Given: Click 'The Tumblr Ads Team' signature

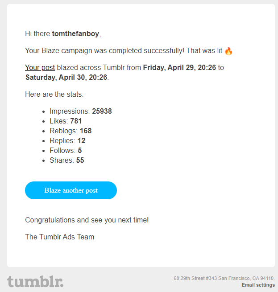Looking at the screenshot, I should [60, 237].
